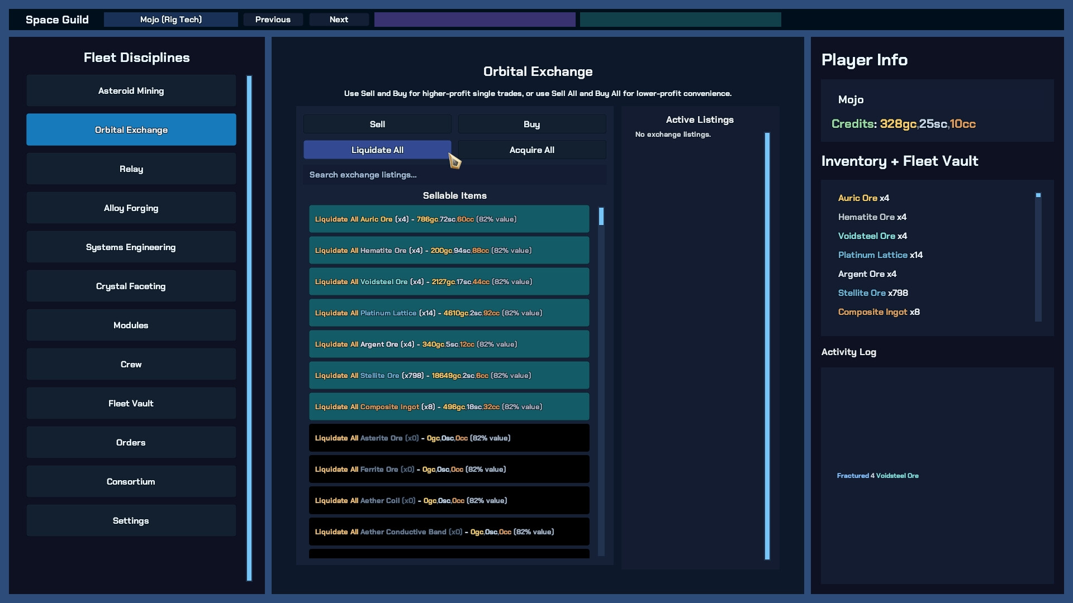
Task: Liquidate all Auric Ore
Action: tap(449, 219)
